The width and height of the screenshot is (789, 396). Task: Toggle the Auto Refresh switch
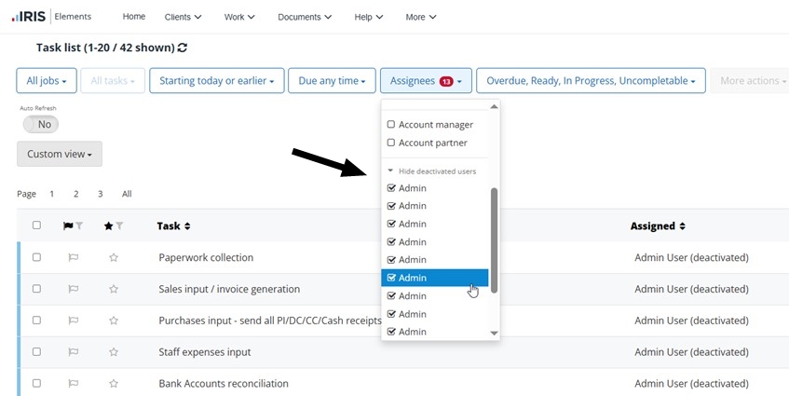(41, 124)
